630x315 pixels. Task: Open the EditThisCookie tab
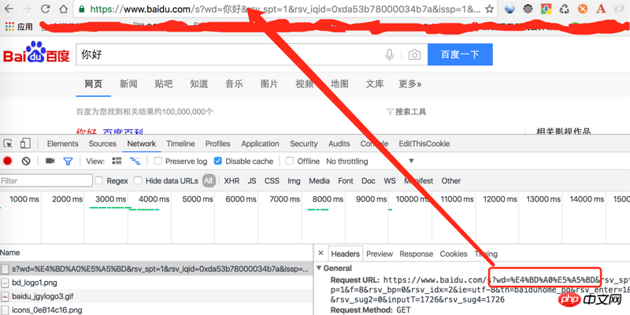pyautogui.click(x=424, y=143)
